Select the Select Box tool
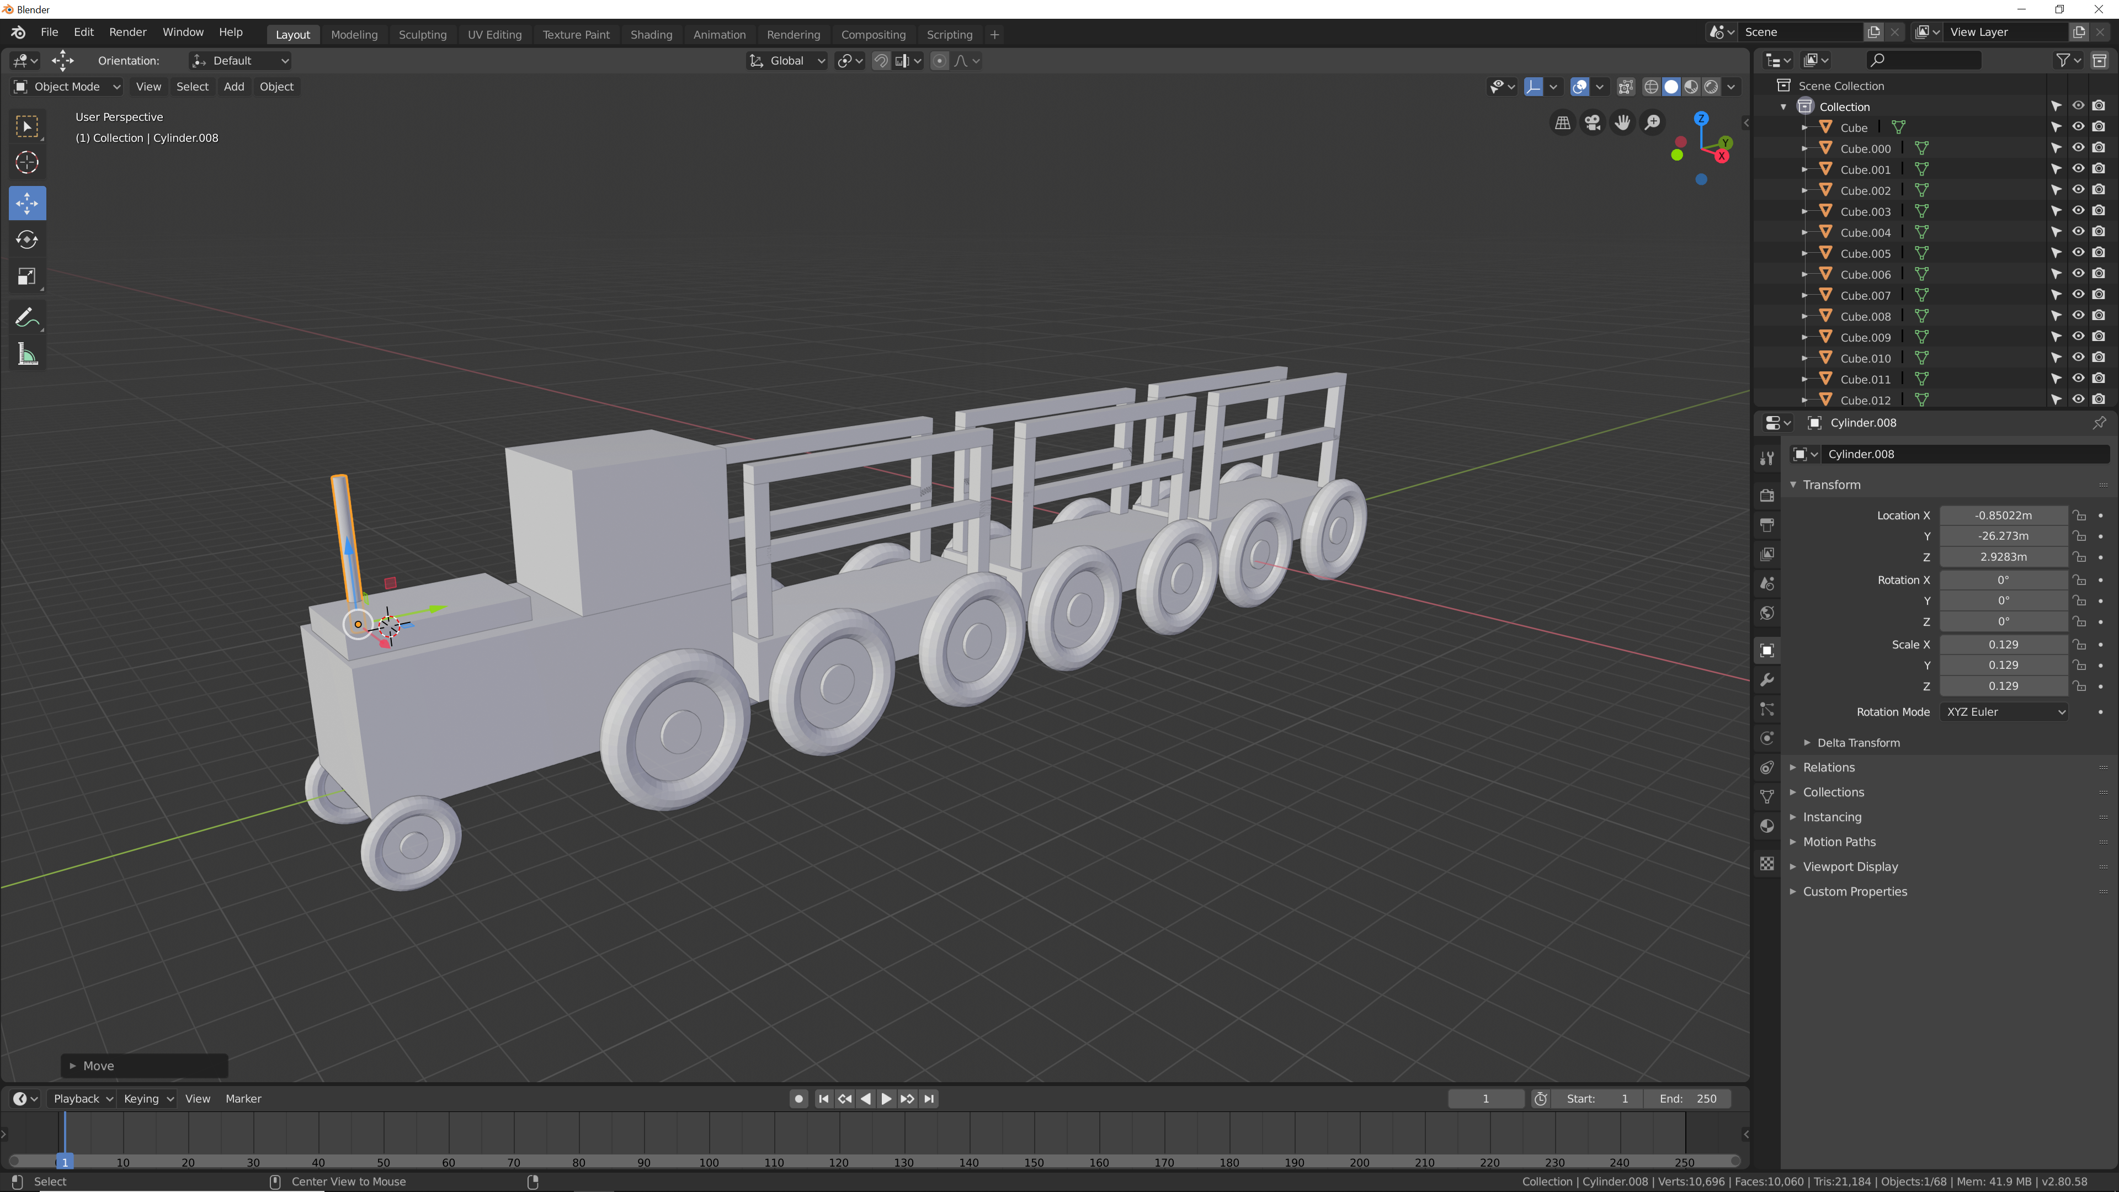The image size is (2119, 1192). [27, 126]
